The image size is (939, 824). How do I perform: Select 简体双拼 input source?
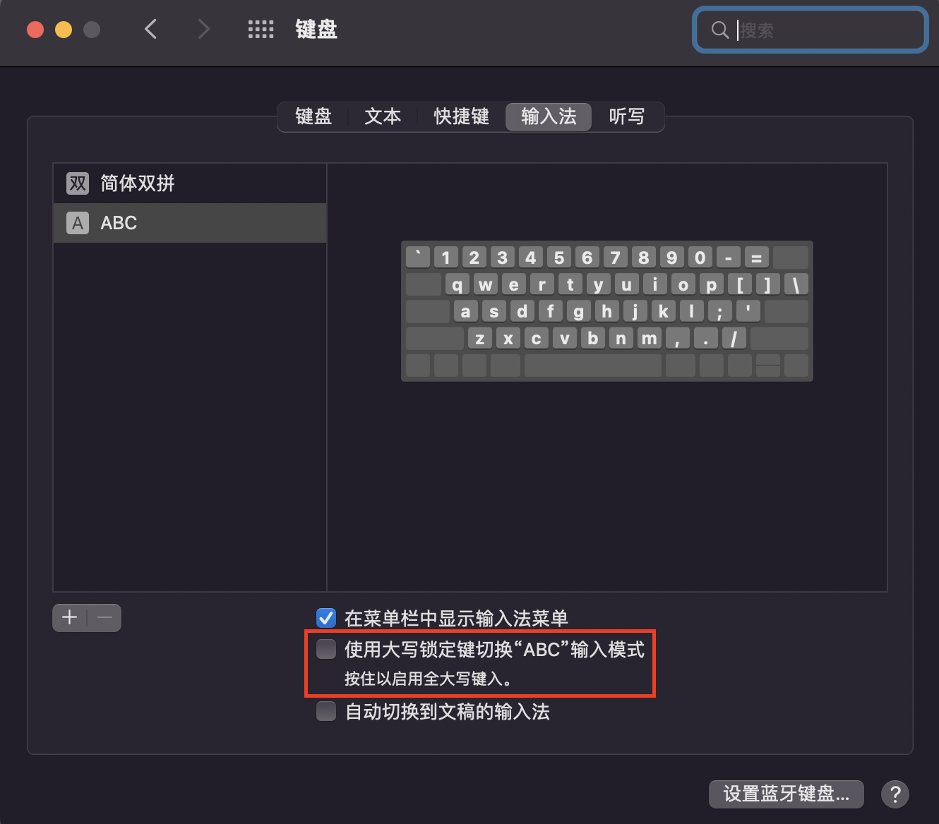(190, 183)
